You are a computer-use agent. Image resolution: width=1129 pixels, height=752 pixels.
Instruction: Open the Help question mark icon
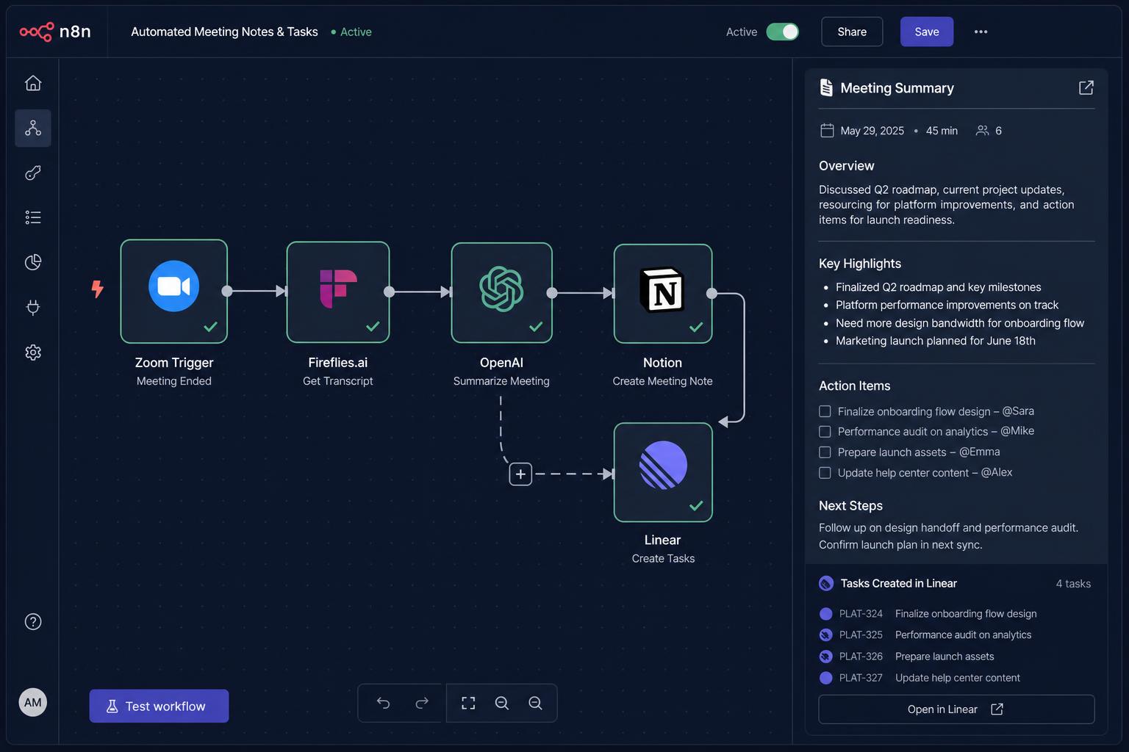[33, 621]
